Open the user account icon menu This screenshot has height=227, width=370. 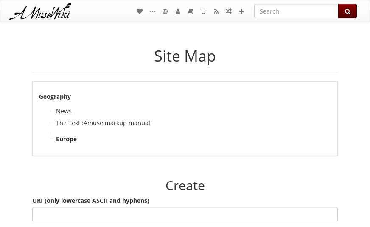(x=178, y=11)
